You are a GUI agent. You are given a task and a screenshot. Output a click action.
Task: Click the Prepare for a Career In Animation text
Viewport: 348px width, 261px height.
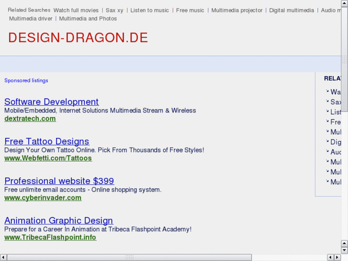(x=98, y=229)
